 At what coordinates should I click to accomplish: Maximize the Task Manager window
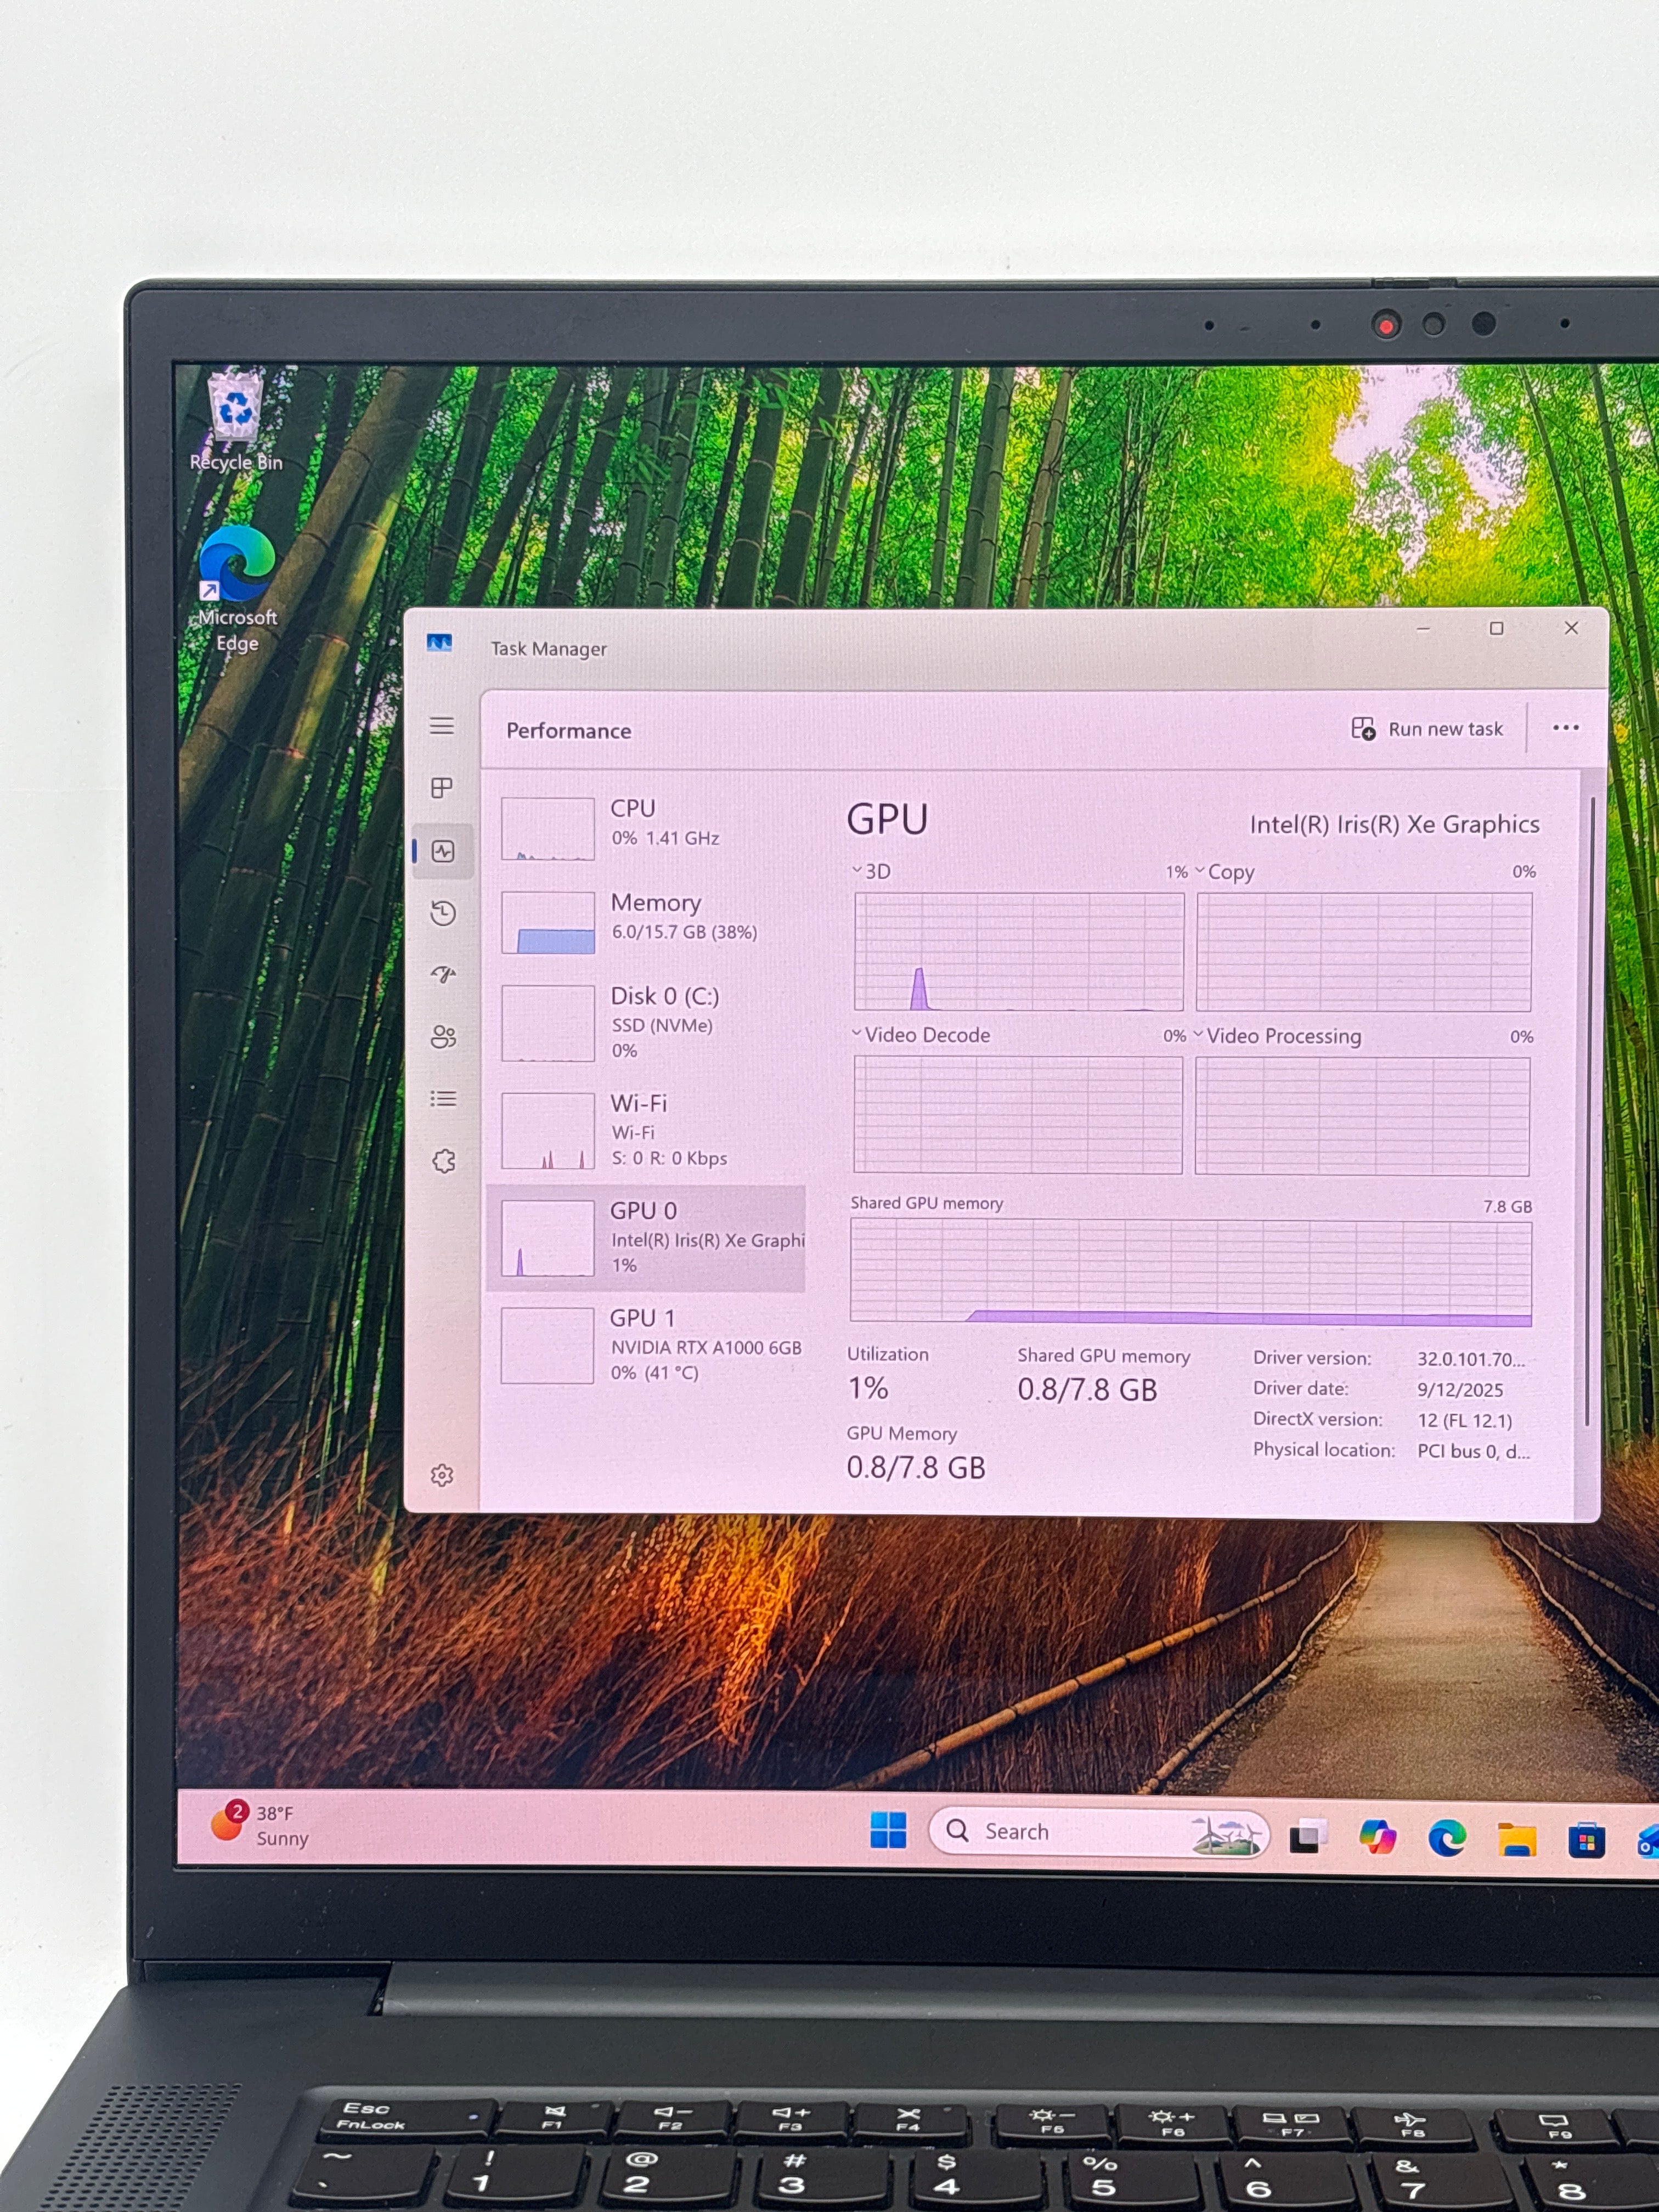(1496, 628)
